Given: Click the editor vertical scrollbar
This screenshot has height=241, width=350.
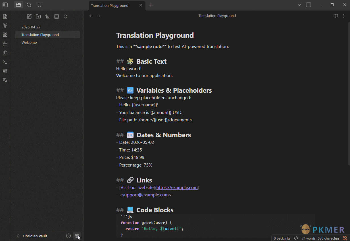Looking at the screenshot, I should pyautogui.click(x=349, y=94).
